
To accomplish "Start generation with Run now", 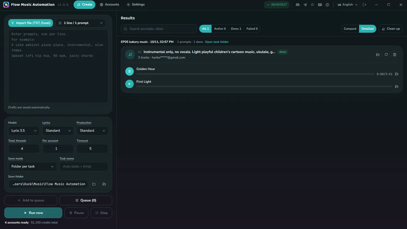I will pyautogui.click(x=33, y=213).
